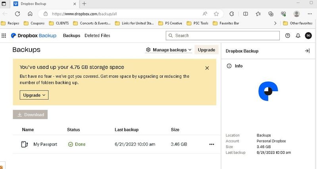Sort by Last backup column header
Screen dimensions: 317x169
pyautogui.click(x=127, y=130)
